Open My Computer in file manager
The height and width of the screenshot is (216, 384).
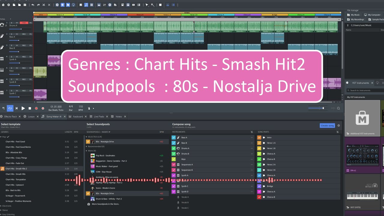(x=372, y=15)
